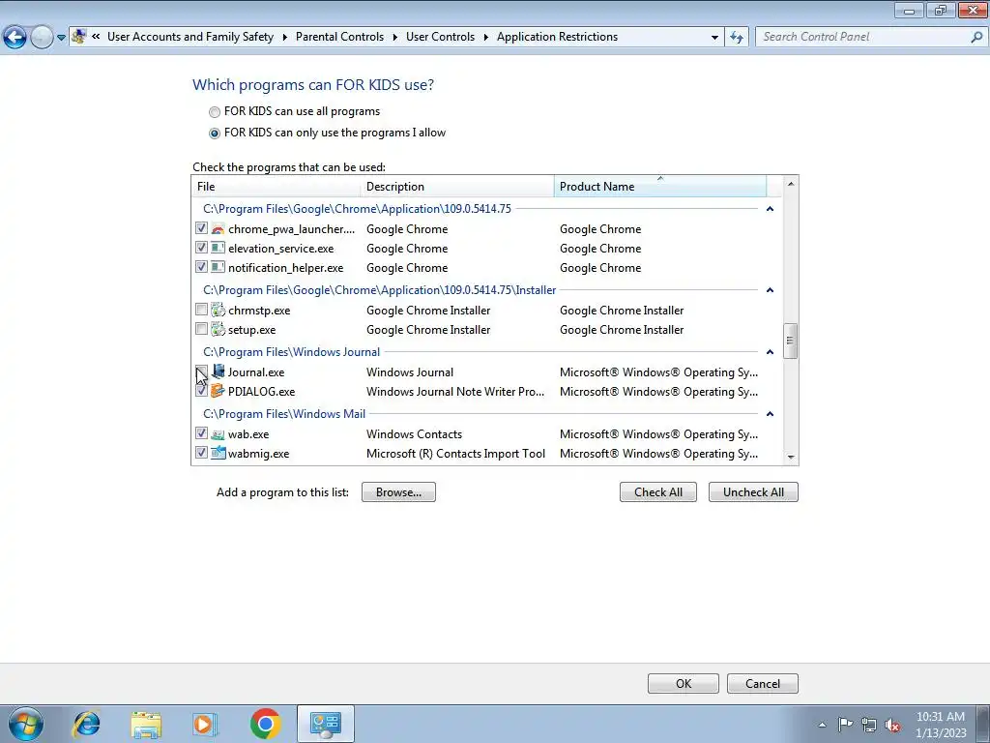990x743 pixels.
Task: Uncheck chrome_pwa_launcher checkbox
Action: (x=201, y=228)
